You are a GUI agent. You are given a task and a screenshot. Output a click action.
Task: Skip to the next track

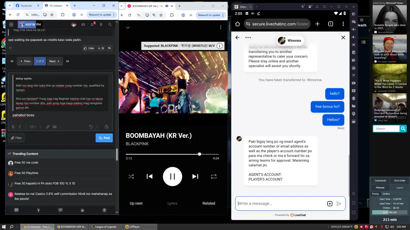coord(195,176)
